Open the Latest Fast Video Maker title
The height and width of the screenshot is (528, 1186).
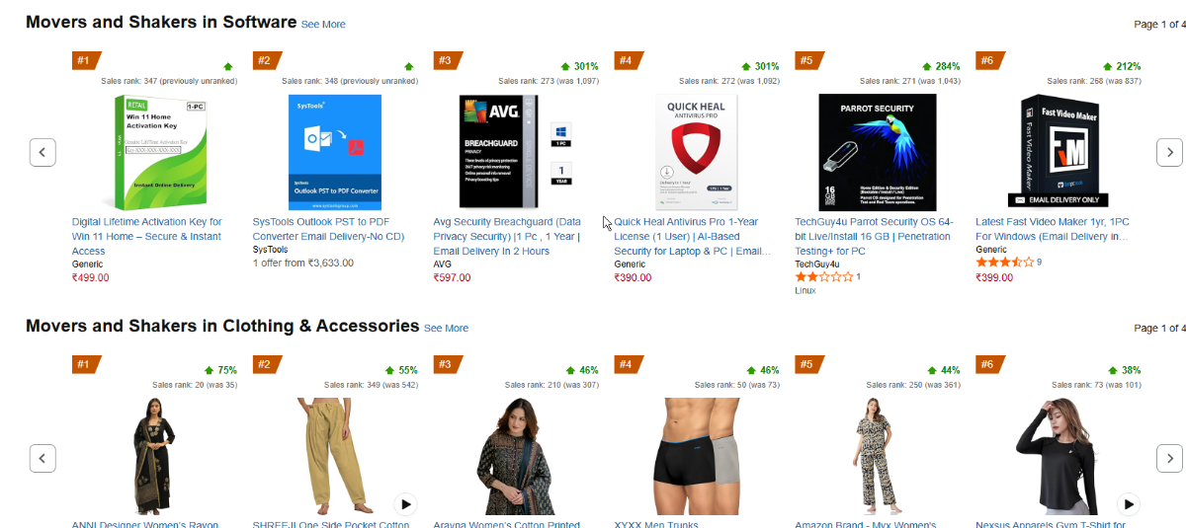pos(1052,229)
